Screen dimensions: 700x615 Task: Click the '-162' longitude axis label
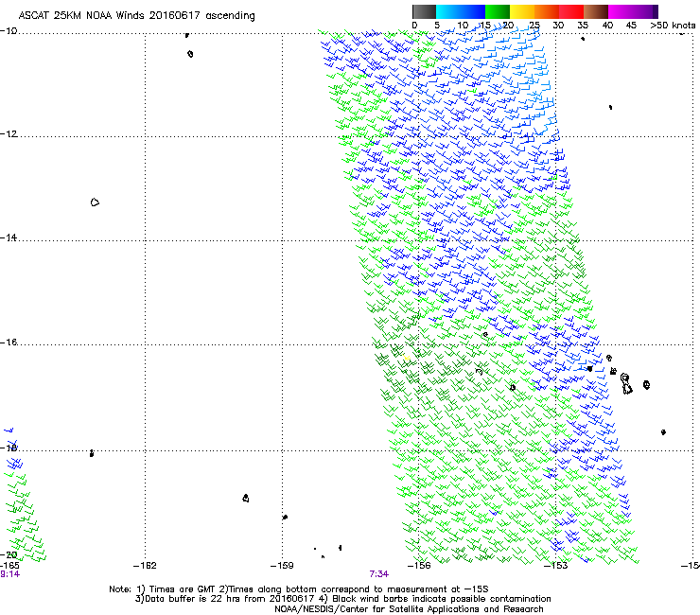[x=145, y=566]
